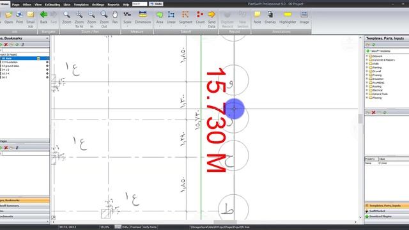Expand the Painting template folder
The height and width of the screenshot is (230, 409).
[x=367, y=67]
